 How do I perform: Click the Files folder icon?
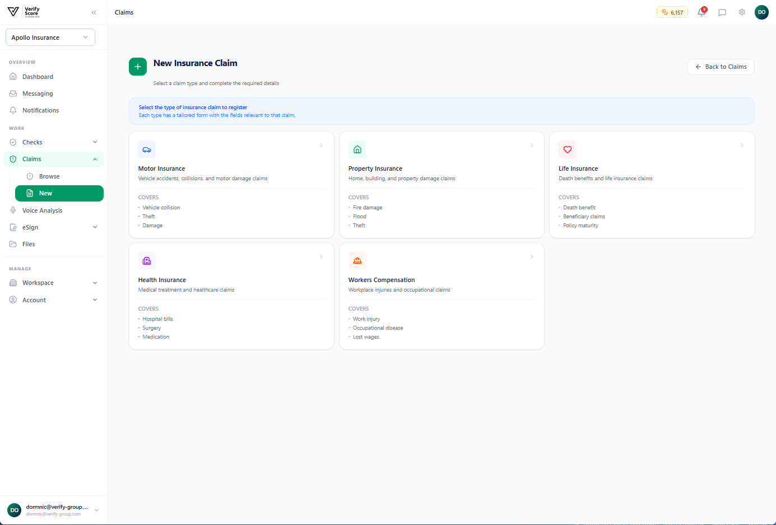pos(13,244)
